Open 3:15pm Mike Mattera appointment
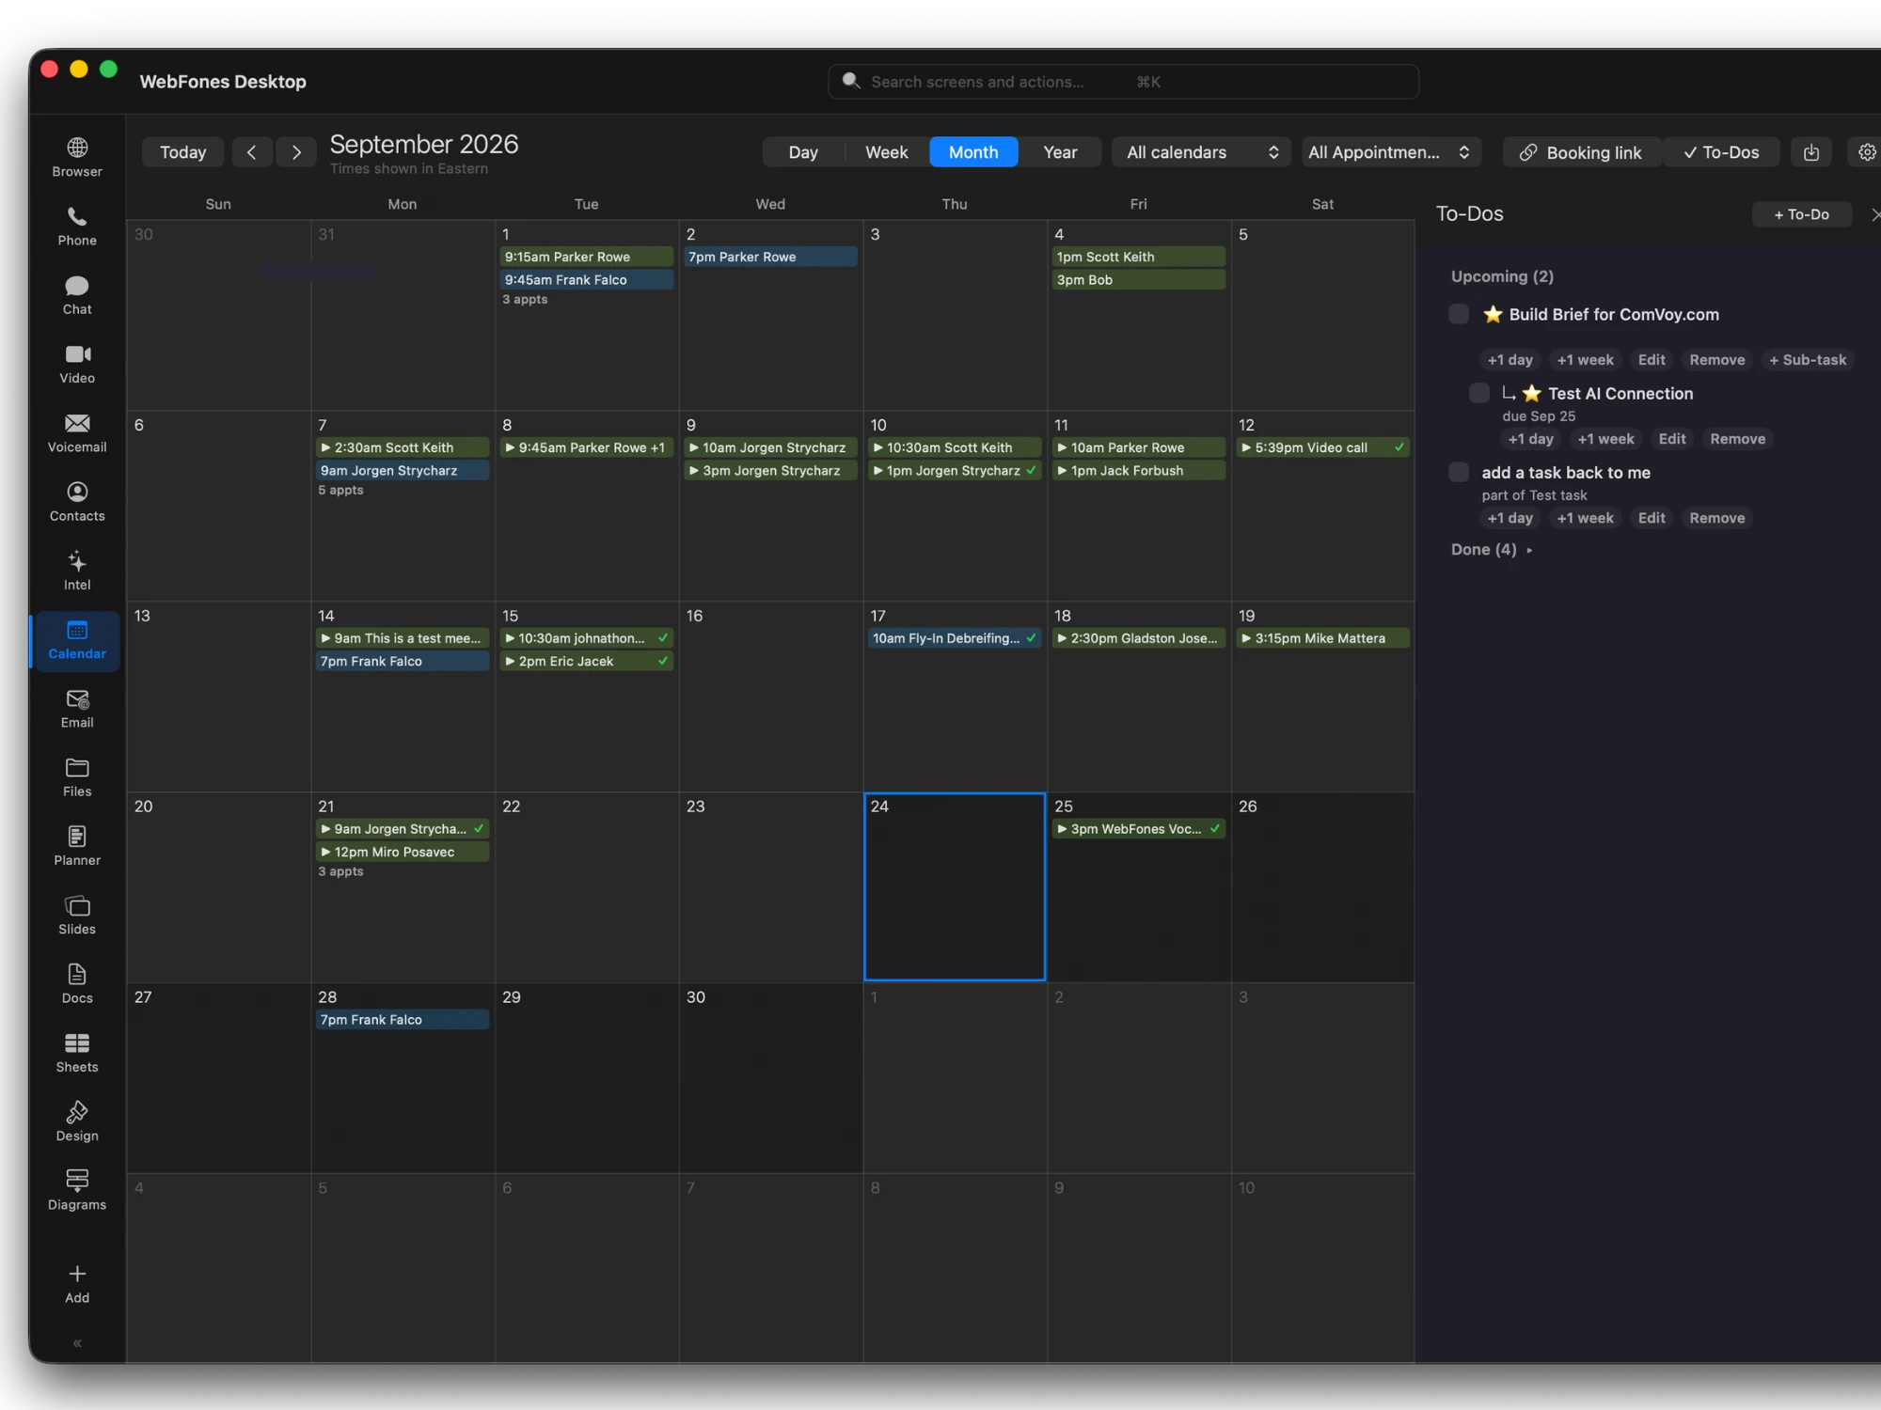Screen dimensions: 1881x1410 pyautogui.click(x=1322, y=638)
